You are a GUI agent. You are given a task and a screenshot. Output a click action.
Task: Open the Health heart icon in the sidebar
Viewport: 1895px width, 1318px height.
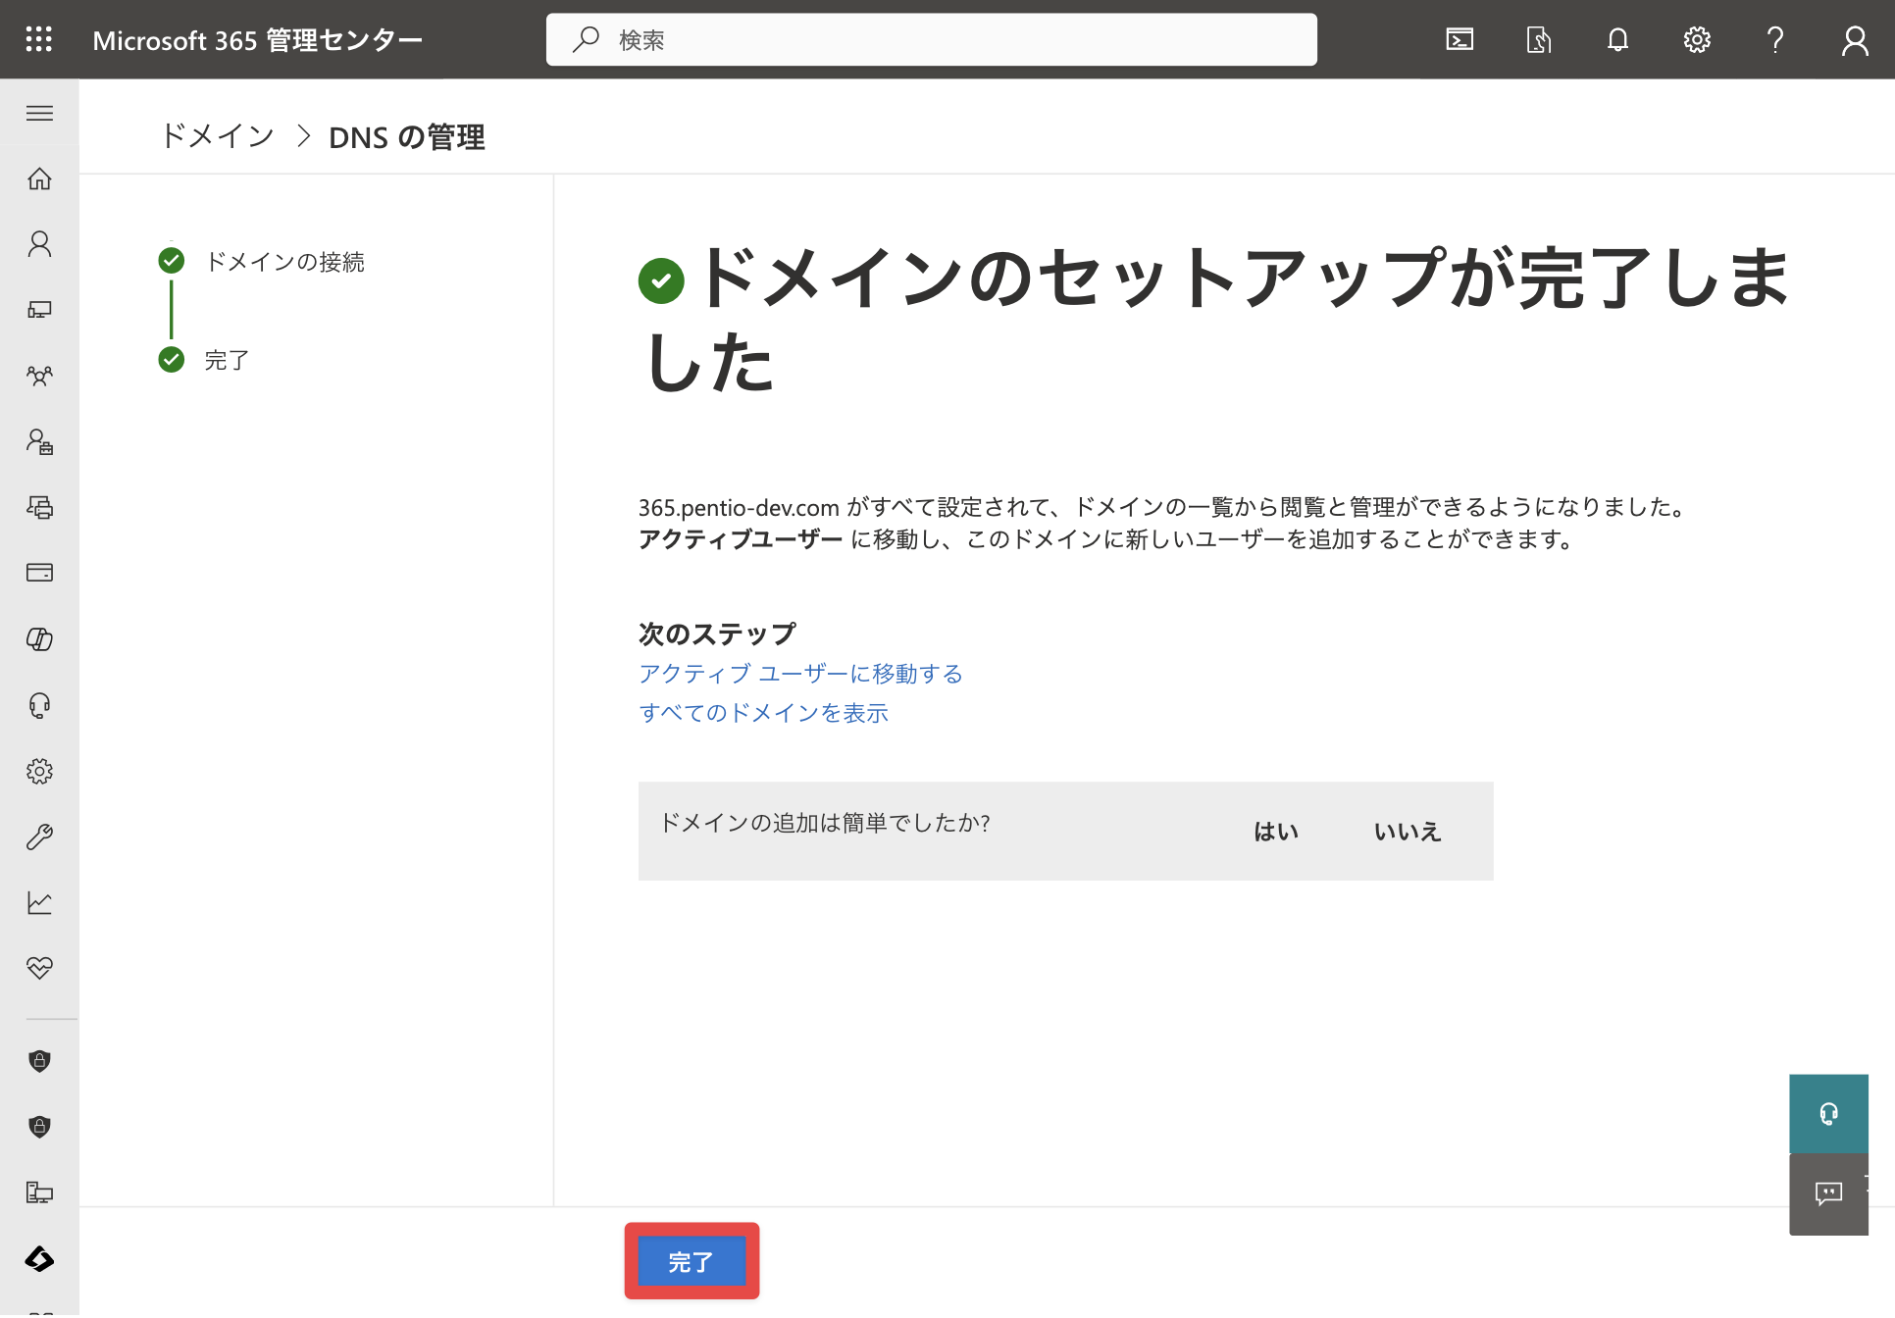[x=39, y=968]
